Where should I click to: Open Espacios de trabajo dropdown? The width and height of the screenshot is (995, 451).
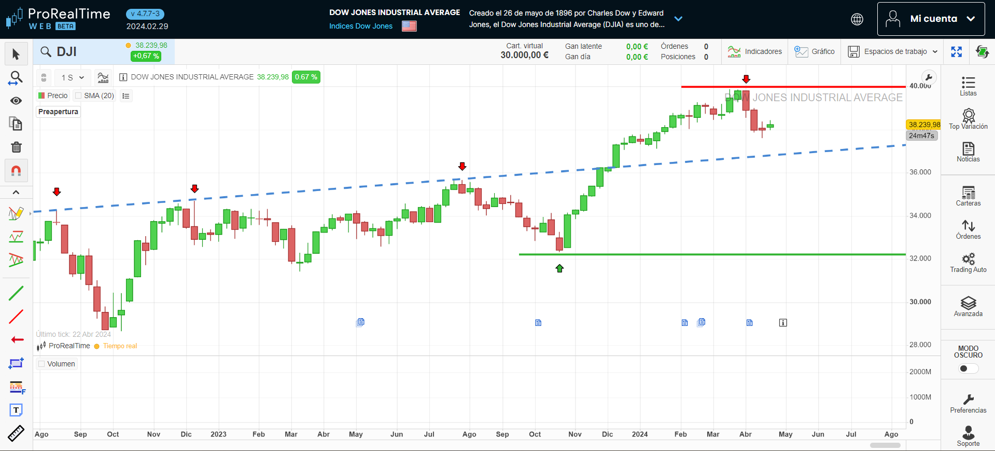pyautogui.click(x=892, y=51)
